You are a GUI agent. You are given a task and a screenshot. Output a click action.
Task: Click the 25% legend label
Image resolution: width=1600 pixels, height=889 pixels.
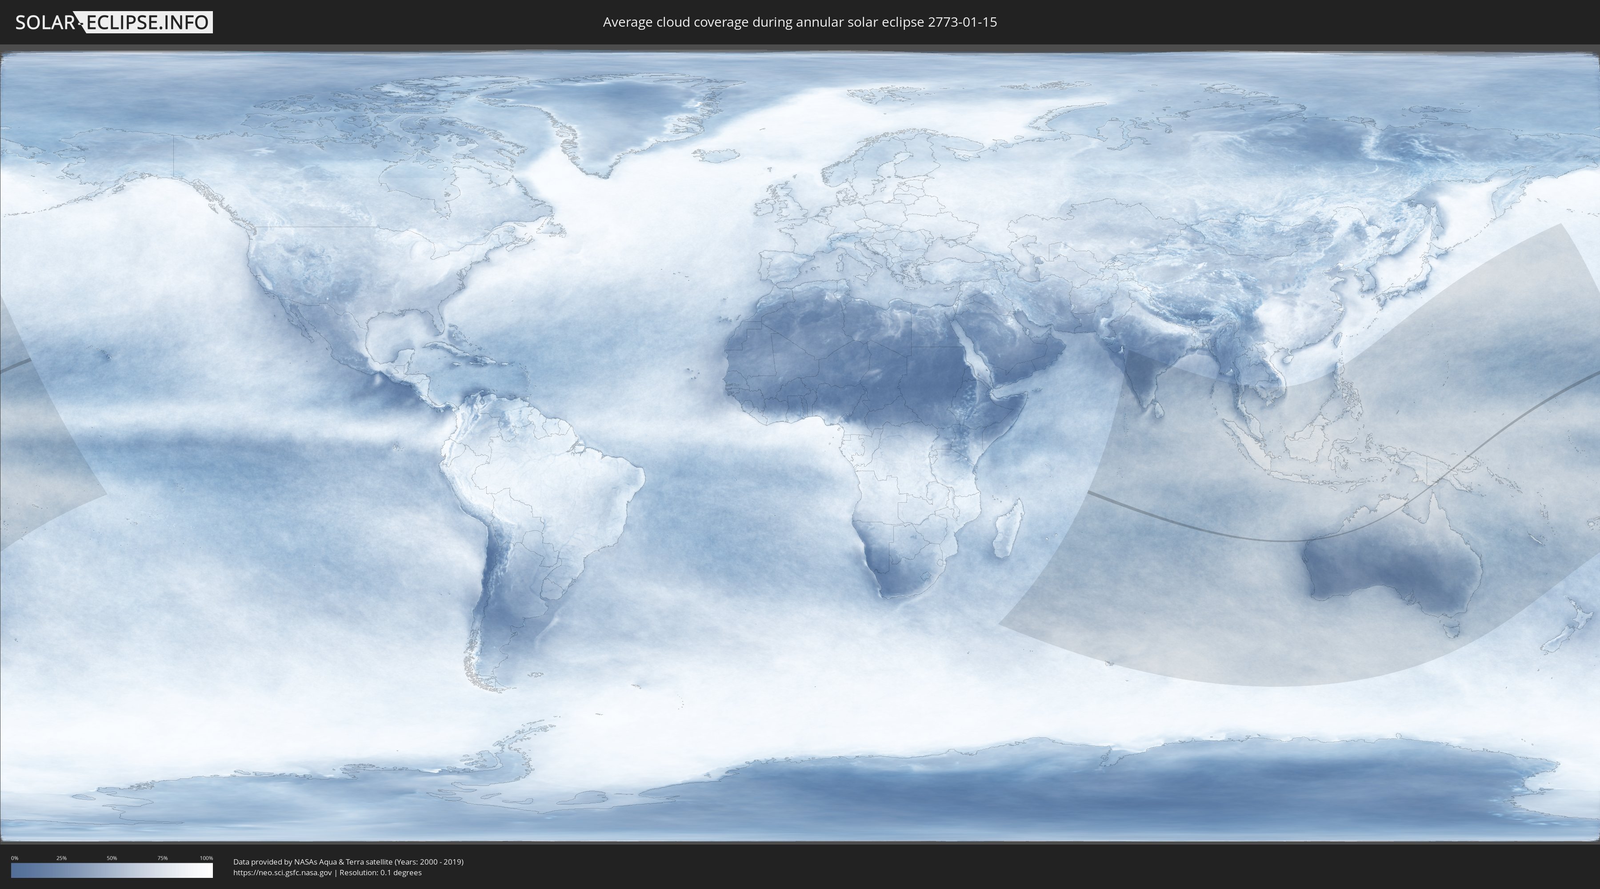[x=61, y=858]
